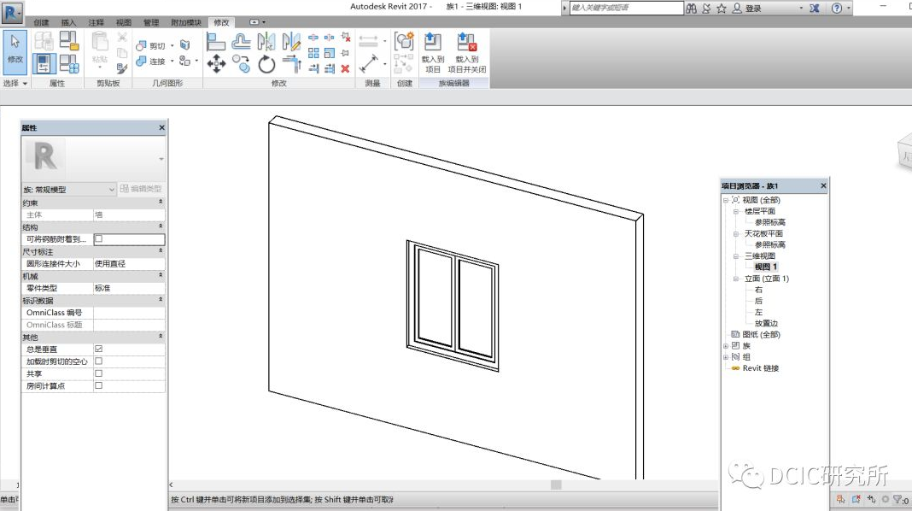
Task: Collapse the 尺寸标注 section in Properties
Action: (x=161, y=251)
